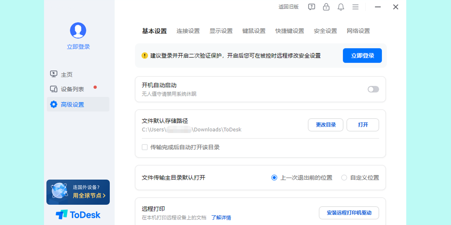Open 显示设置 tab

[x=221, y=31]
